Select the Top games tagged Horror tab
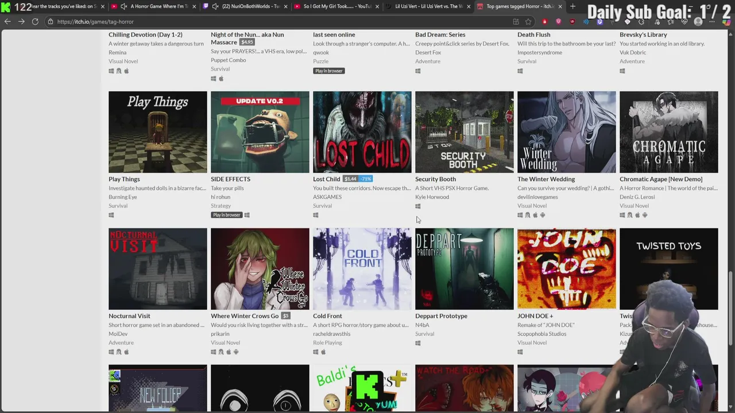 [x=520, y=6]
